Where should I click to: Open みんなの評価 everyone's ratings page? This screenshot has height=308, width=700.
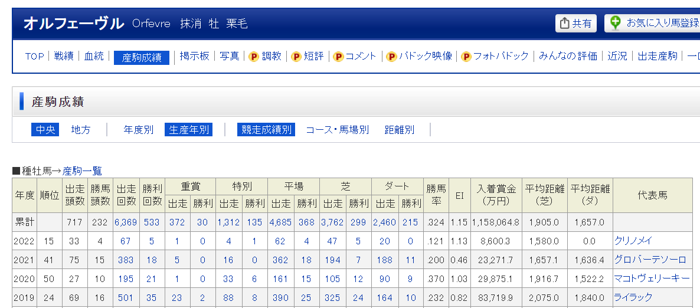tap(568, 56)
